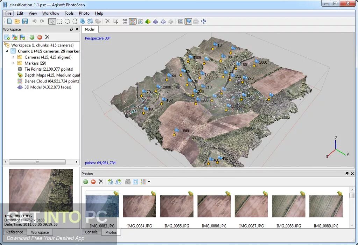This screenshot has width=358, height=245.
Task: Select Depth Maps in workspace tree
Action: (49, 75)
